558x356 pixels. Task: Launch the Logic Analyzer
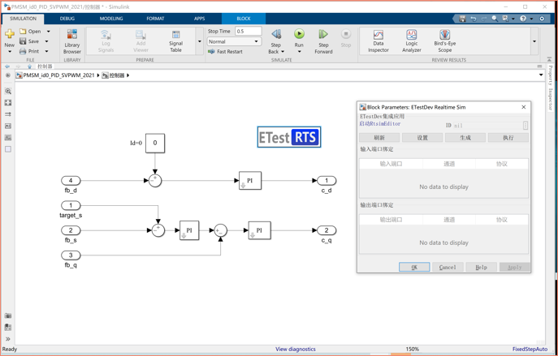coord(411,41)
